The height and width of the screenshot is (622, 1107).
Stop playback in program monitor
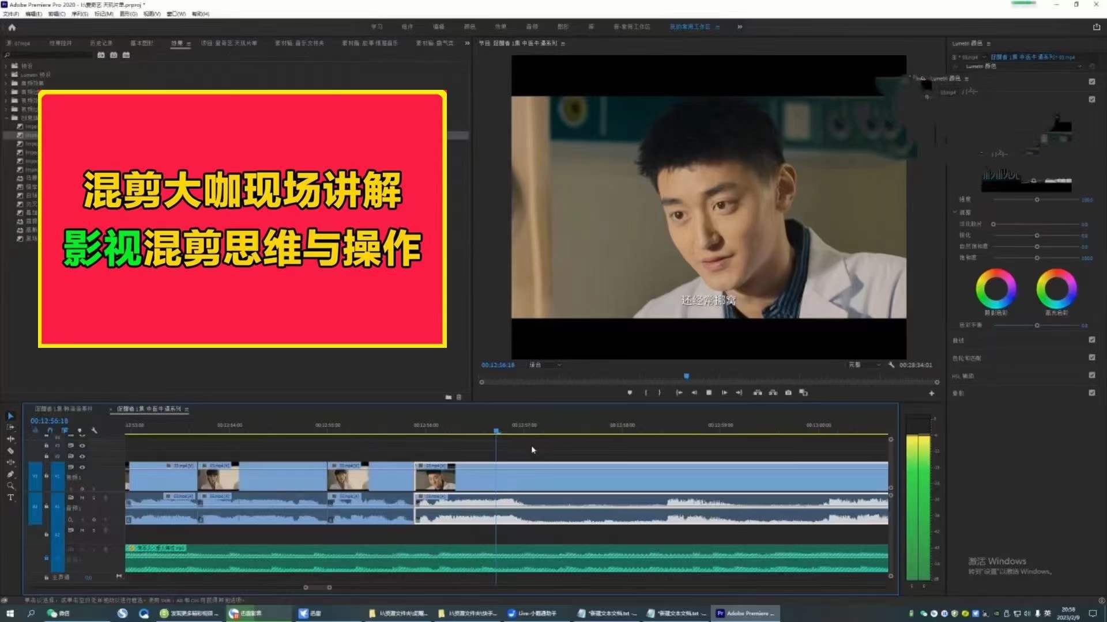point(709,393)
